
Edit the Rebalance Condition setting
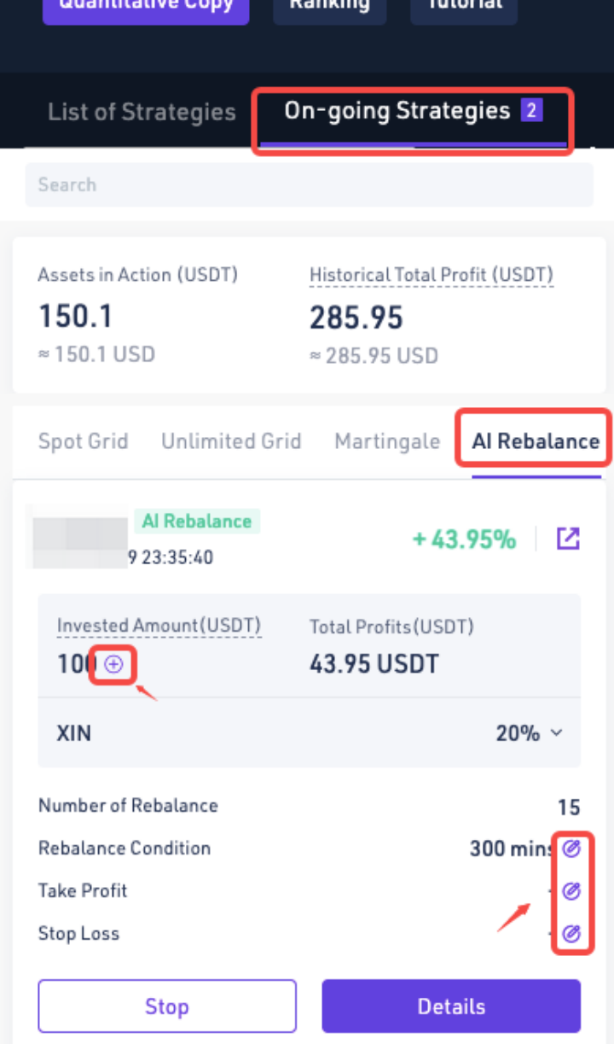pos(572,848)
